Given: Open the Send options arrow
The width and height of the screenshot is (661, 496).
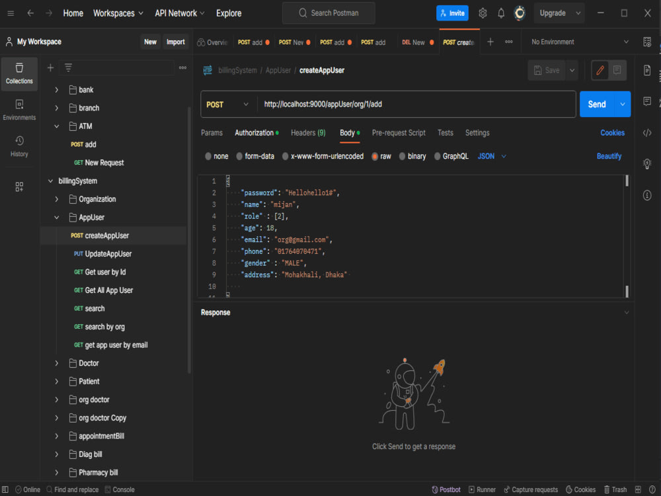Looking at the screenshot, I should click(623, 104).
